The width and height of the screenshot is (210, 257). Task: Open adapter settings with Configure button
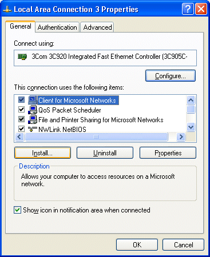(171, 76)
